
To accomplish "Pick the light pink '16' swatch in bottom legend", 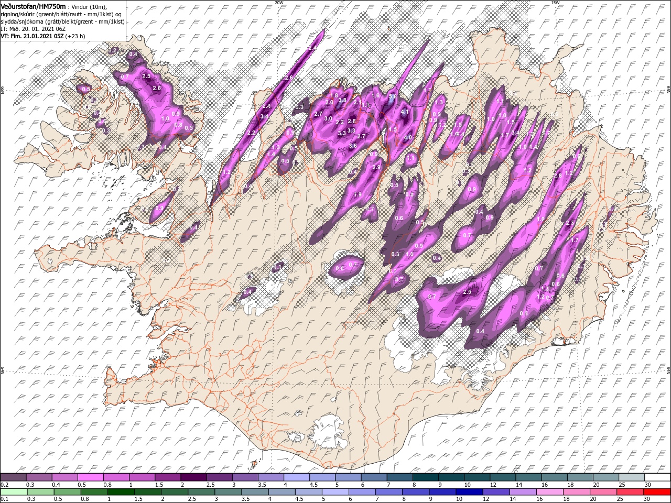I will point(549,492).
